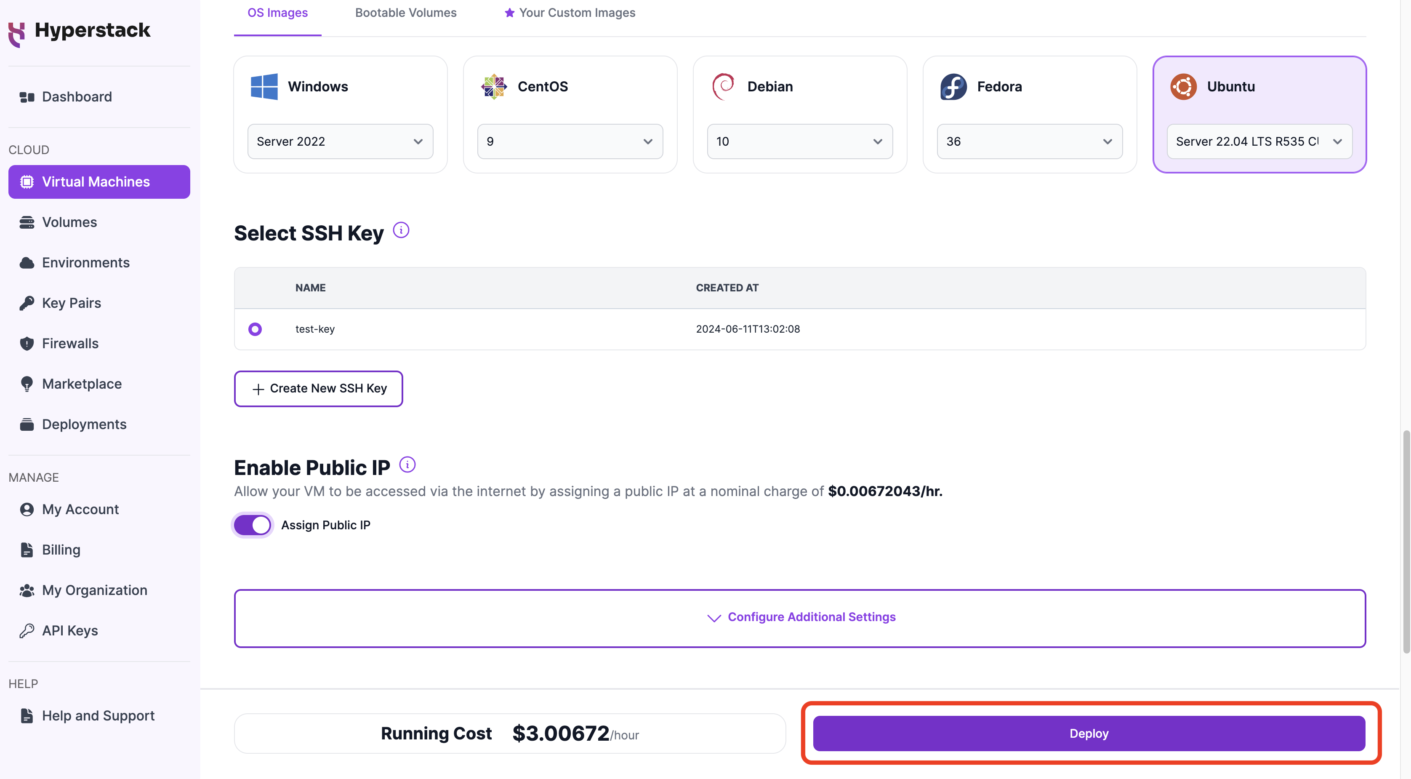Click Create New SSH Key button
The height and width of the screenshot is (779, 1411).
(x=318, y=388)
